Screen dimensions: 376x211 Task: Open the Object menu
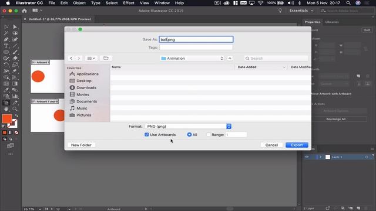point(79,3)
